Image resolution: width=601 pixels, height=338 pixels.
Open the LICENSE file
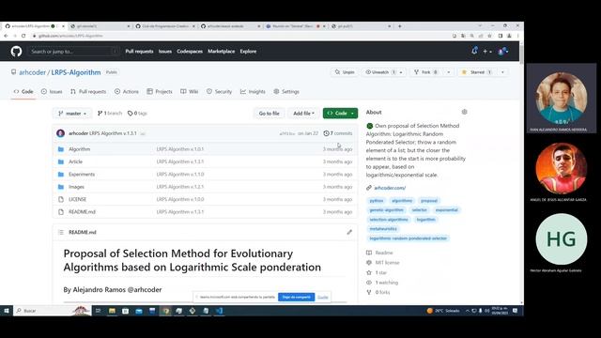(77, 199)
